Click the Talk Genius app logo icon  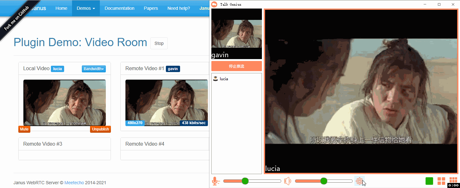(215, 4)
